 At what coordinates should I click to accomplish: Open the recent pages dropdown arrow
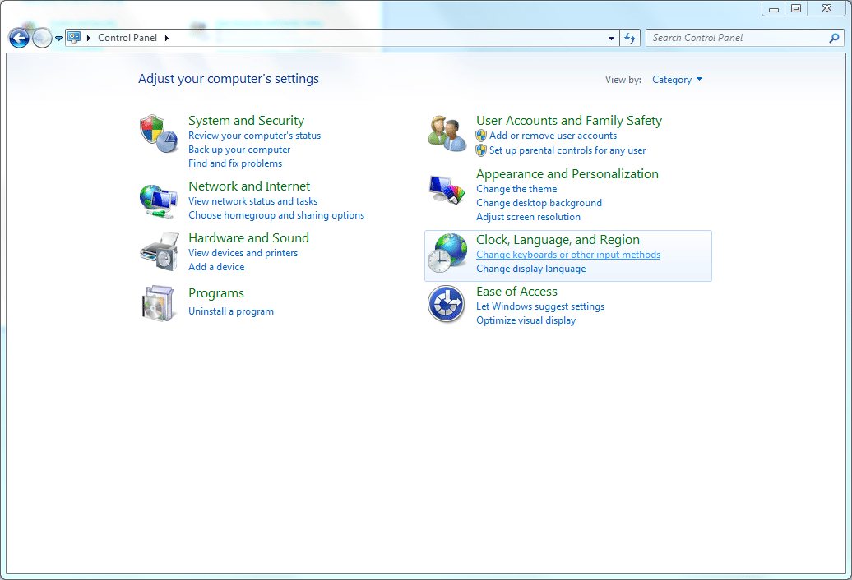pyautogui.click(x=58, y=39)
